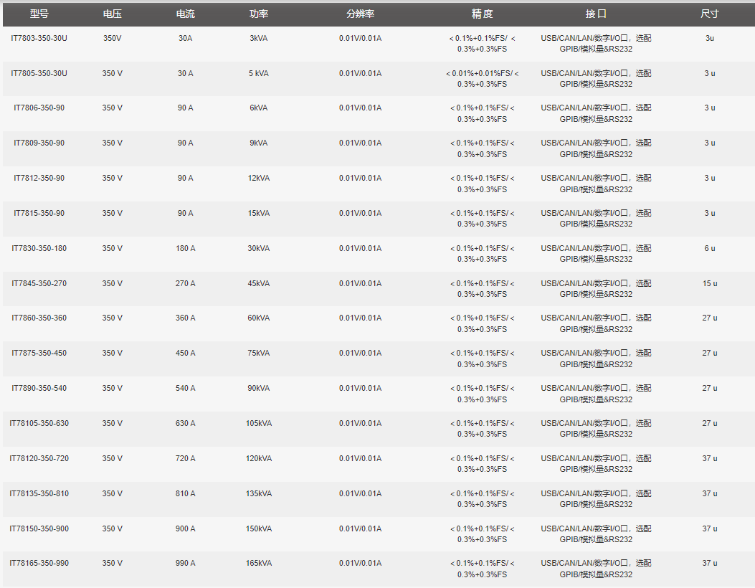Click the <0.01%+0.01%FS accuracy cell

click(482, 78)
